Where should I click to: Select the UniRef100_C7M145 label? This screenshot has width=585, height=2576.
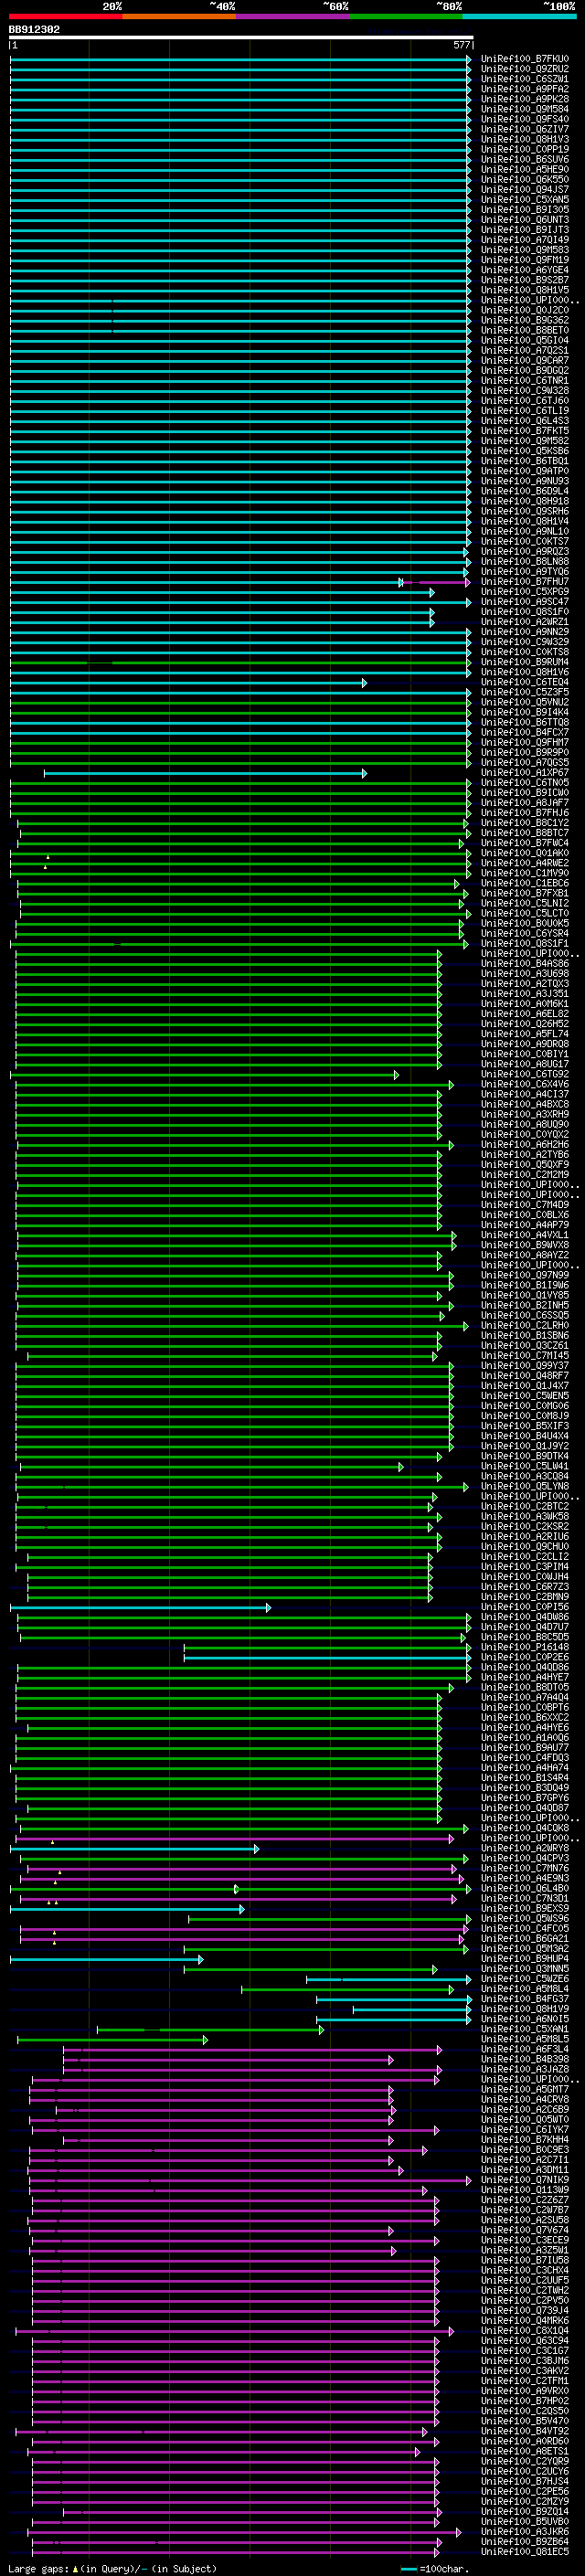coord(525,1356)
